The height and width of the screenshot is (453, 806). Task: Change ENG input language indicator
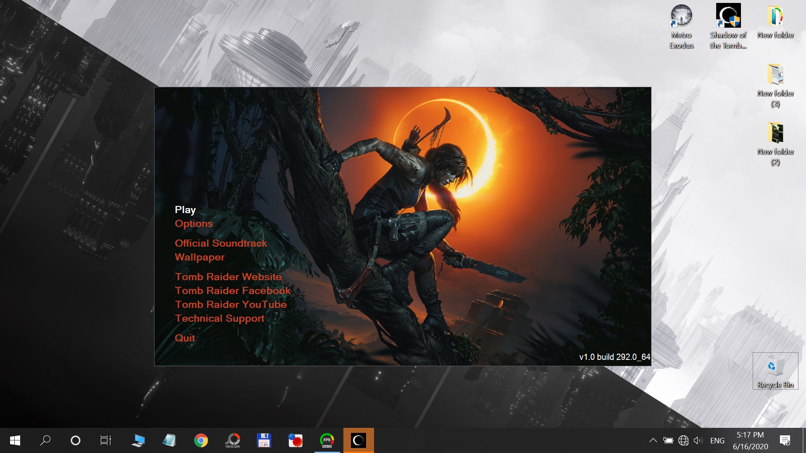point(717,440)
